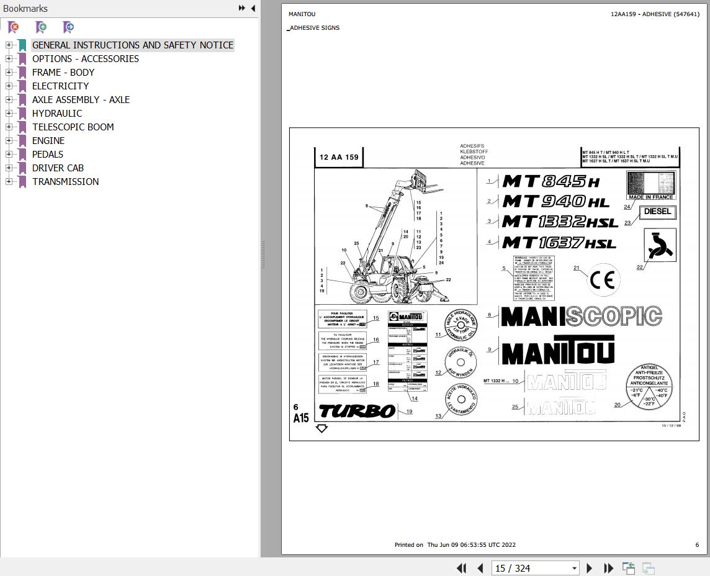Click the HYDRAULIC bookmark ribbon icon
This screenshot has height=576, width=710.
(22, 114)
